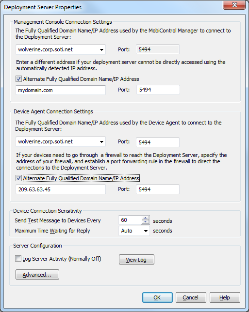
Task: Open Device Agent wolverine.corp.soti.net dropdown
Action: 101,142
